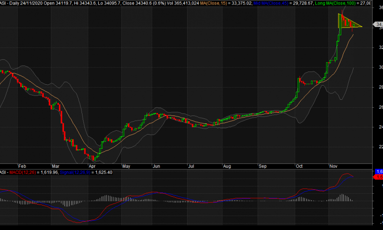
Task: Click the blue MACD value tag on right axis
Action: 379,171
